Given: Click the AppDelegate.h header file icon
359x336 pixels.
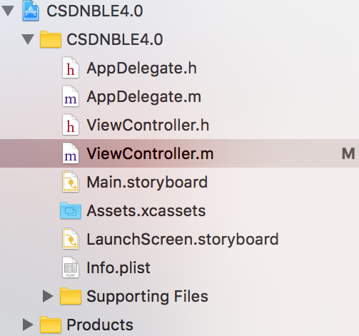Looking at the screenshot, I should coord(71,68).
